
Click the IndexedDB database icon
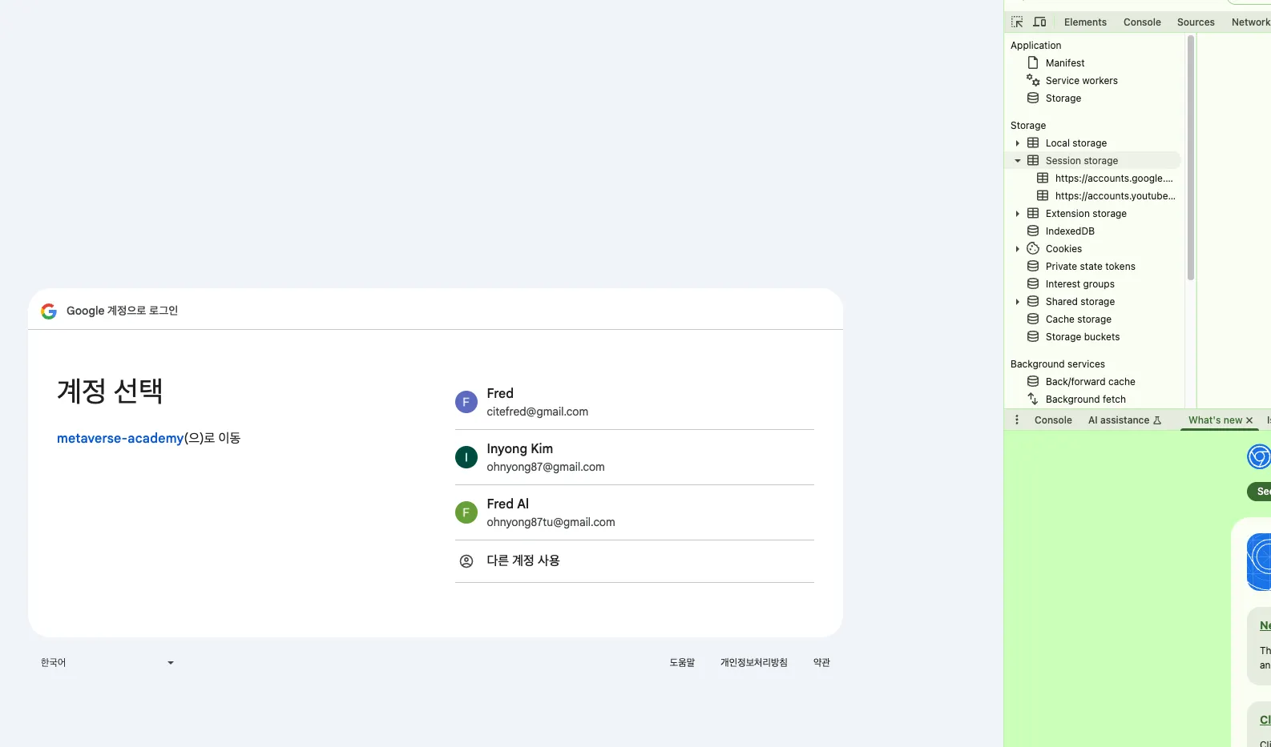[x=1033, y=231]
